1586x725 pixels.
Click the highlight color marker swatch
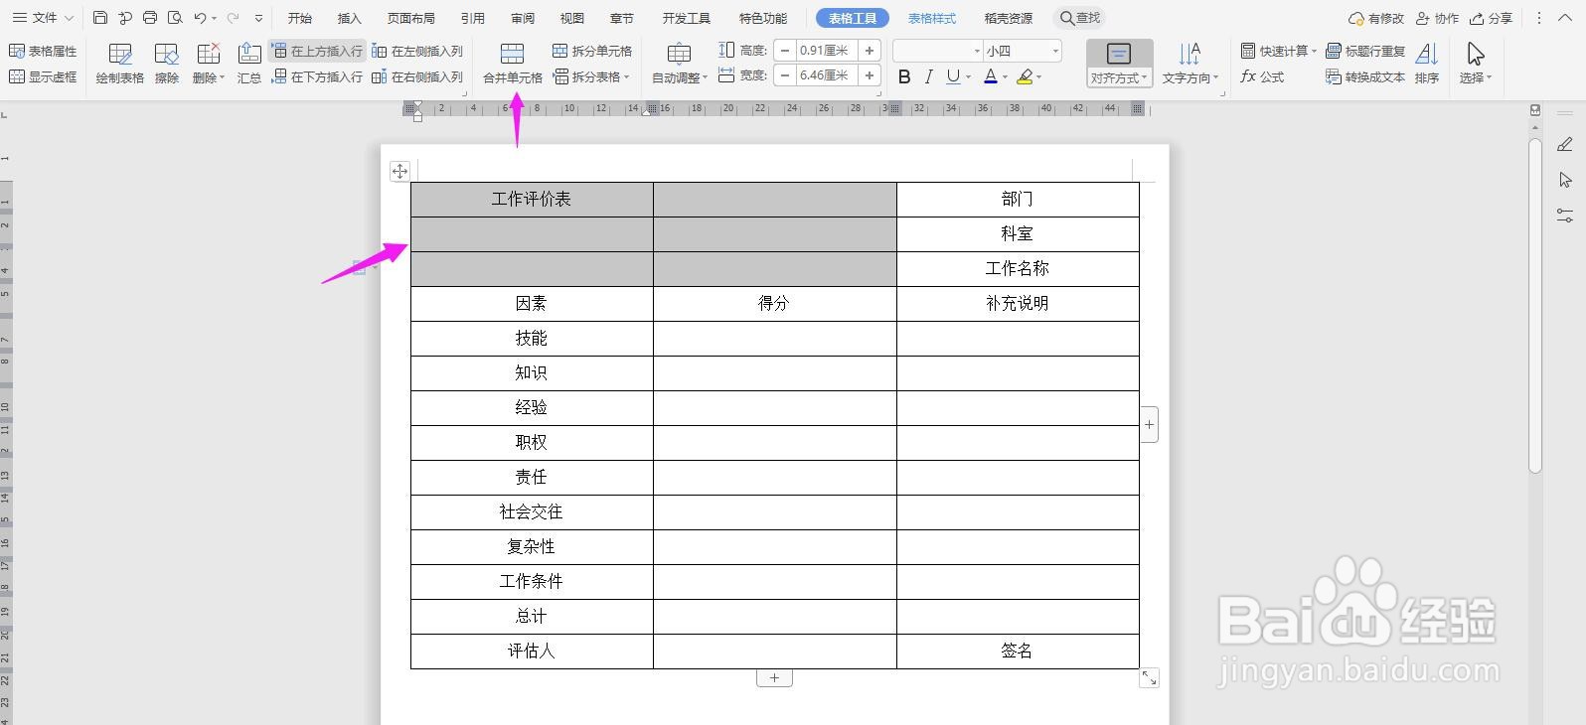tap(1025, 76)
